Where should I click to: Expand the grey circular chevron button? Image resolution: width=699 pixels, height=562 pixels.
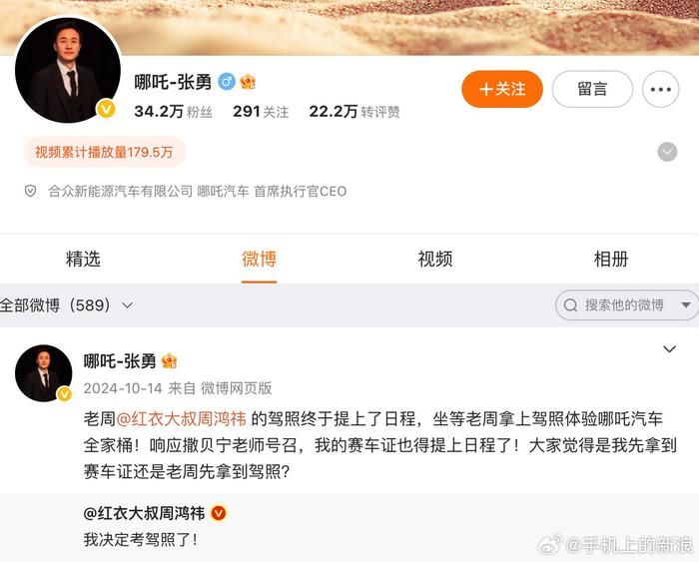[667, 152]
